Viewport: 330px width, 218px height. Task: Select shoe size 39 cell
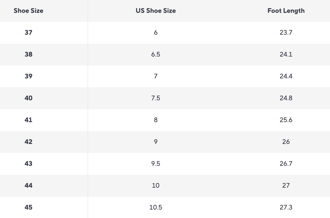28,76
